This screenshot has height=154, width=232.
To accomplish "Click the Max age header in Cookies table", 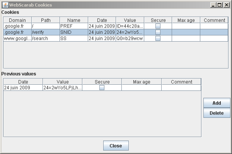I will coord(186,20).
